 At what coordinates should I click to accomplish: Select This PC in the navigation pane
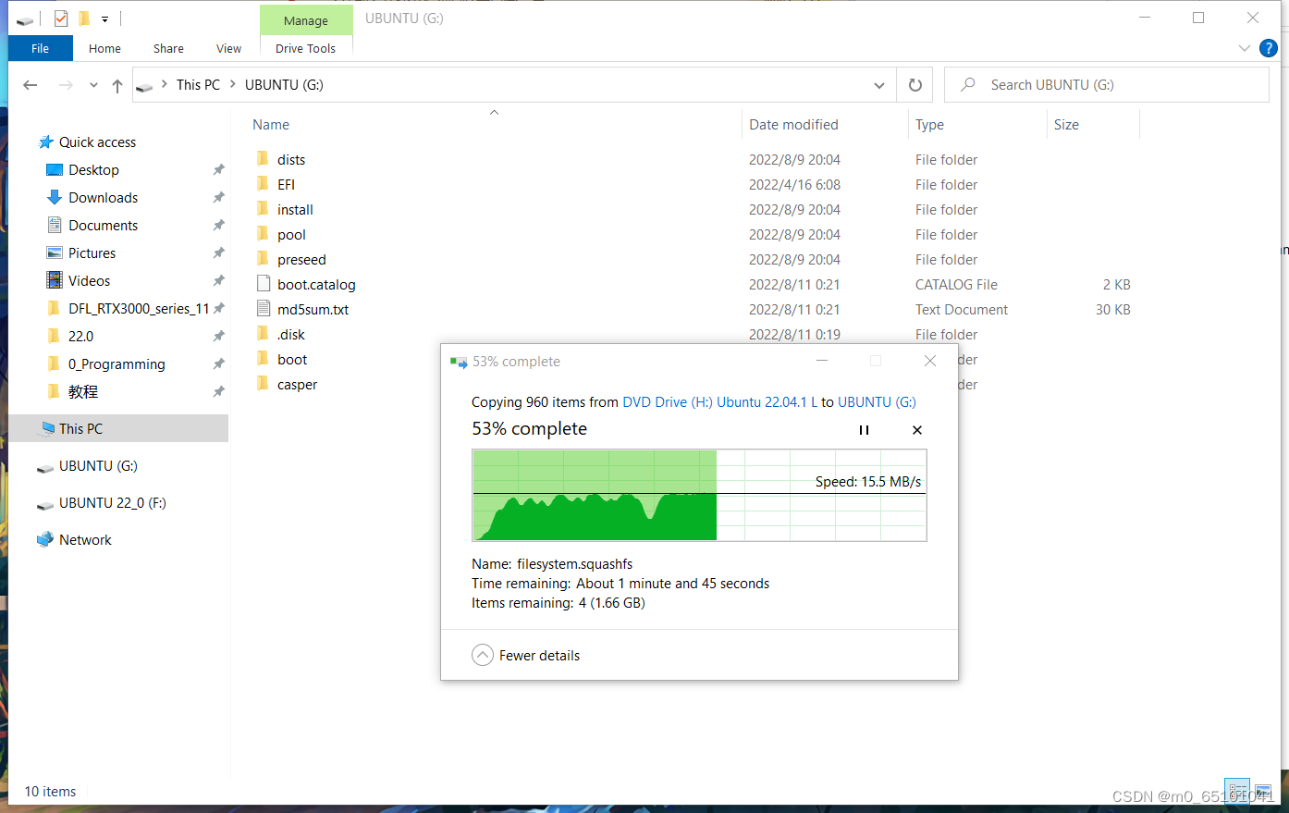coord(118,428)
